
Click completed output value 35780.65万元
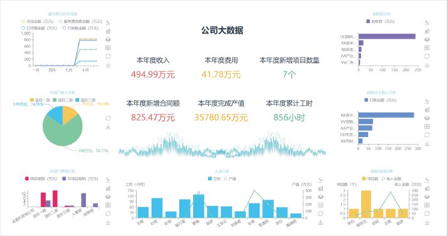[221, 117]
